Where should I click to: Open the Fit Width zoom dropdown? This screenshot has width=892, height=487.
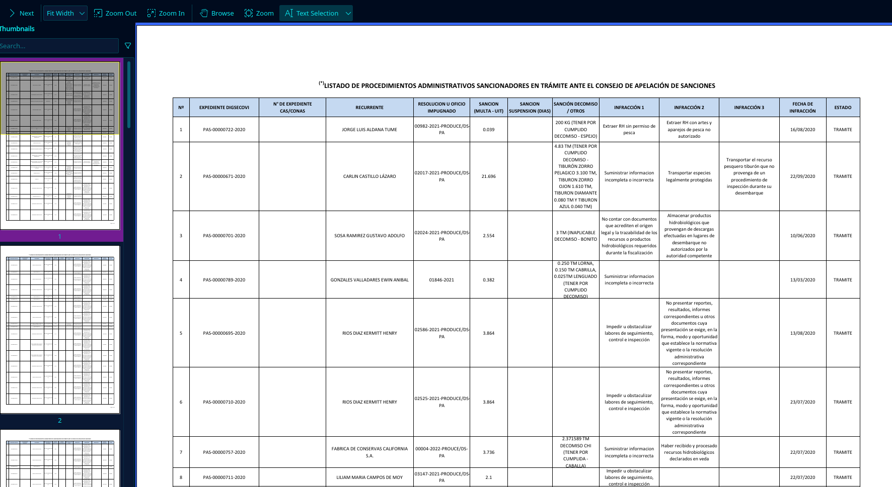(65, 13)
